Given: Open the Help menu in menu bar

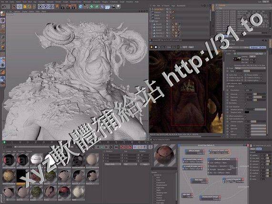Looking at the screenshot, I should click(x=137, y=1).
